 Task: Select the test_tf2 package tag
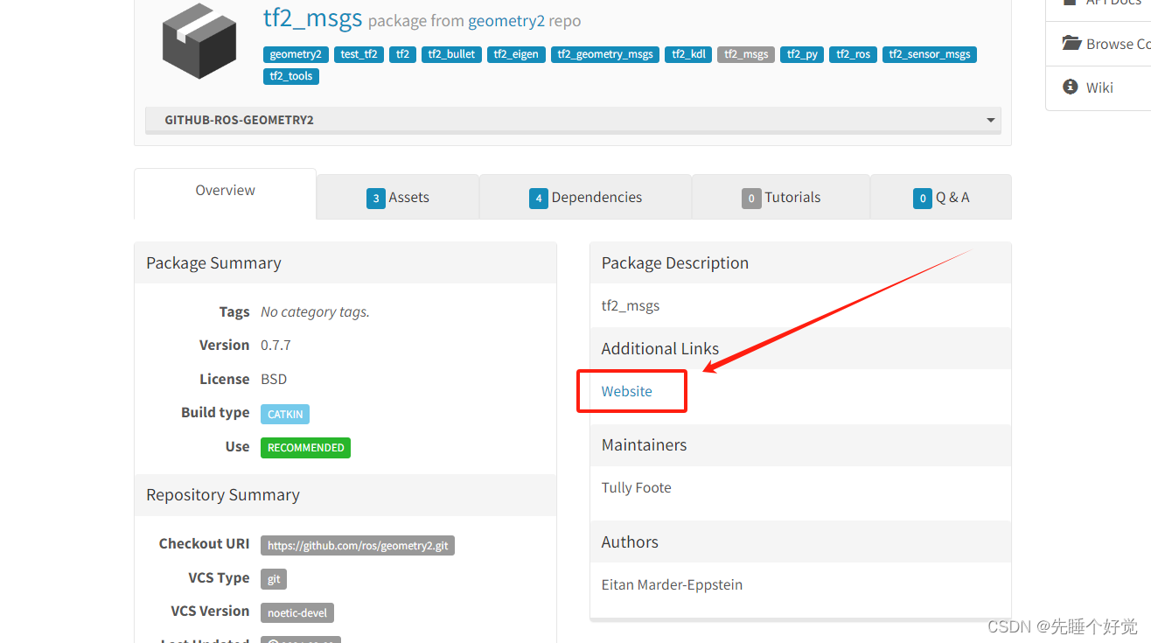359,54
